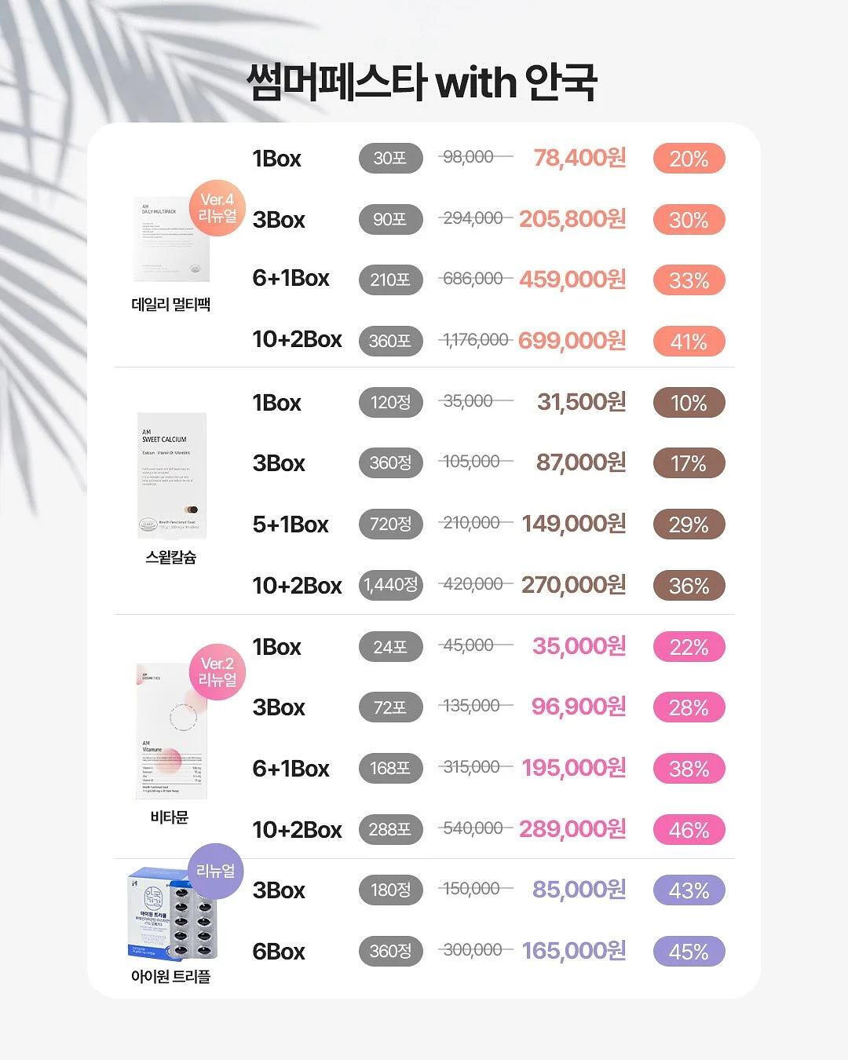Click the 288포 quantity pill
The image size is (848, 1060).
point(390,829)
